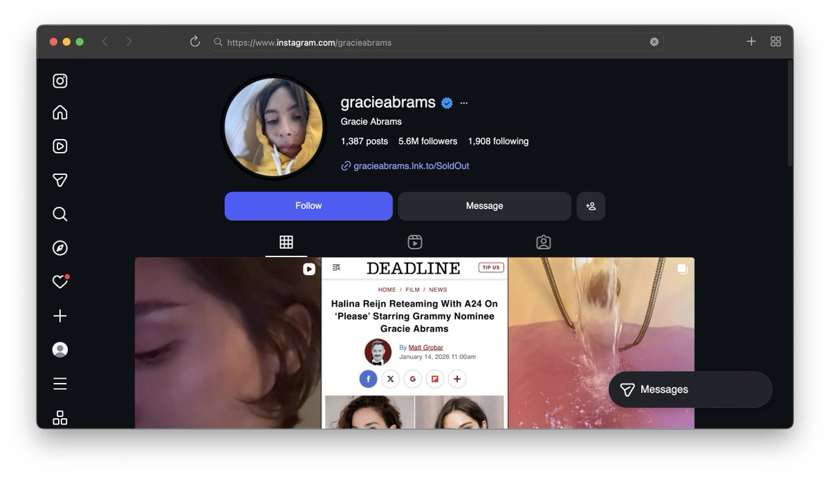The width and height of the screenshot is (830, 477).
Task: Click Deadline X share icon
Action: (x=390, y=379)
